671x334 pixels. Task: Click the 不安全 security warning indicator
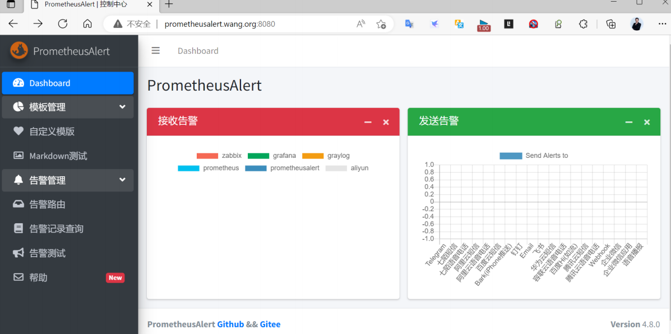click(132, 24)
